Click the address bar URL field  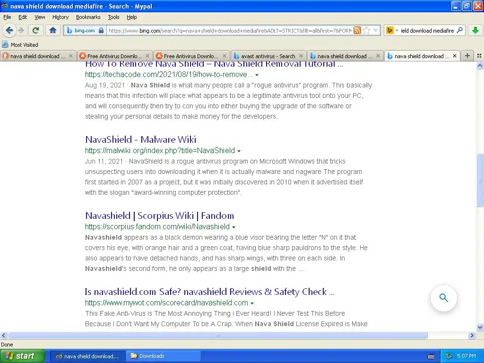230,31
